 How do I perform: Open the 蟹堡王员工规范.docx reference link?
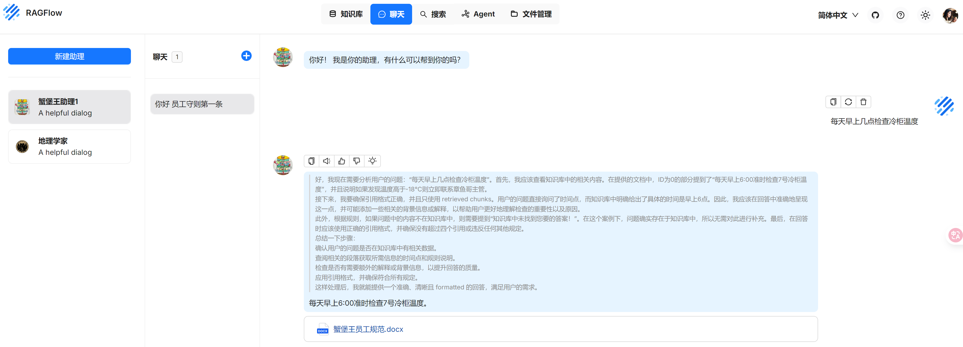[368, 329]
